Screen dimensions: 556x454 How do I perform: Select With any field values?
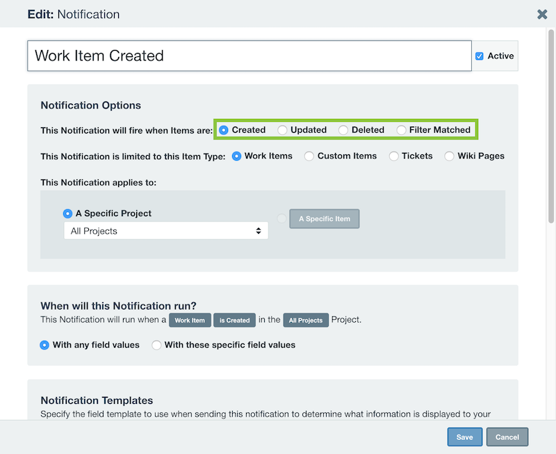(44, 345)
